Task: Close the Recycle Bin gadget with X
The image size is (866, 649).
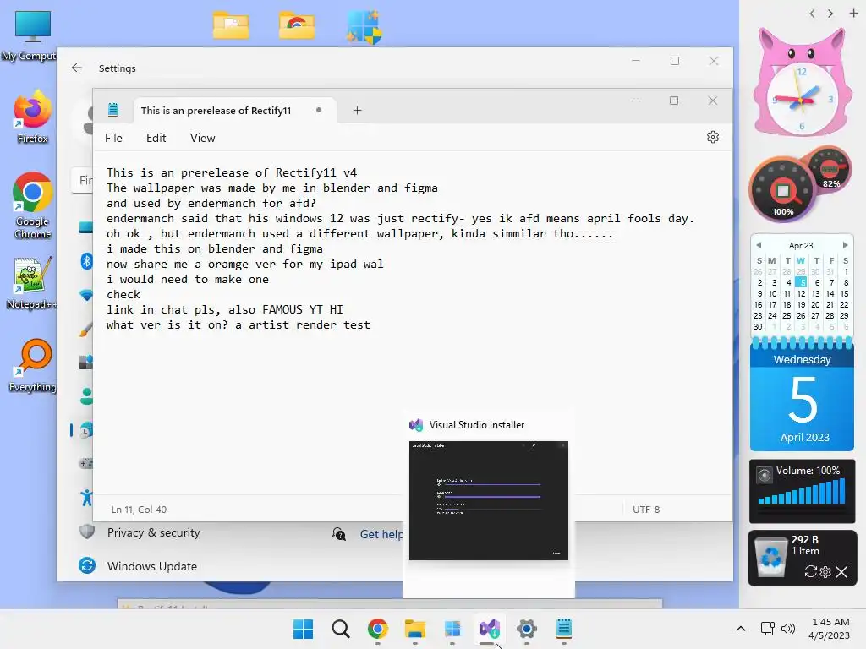Action: click(x=841, y=572)
